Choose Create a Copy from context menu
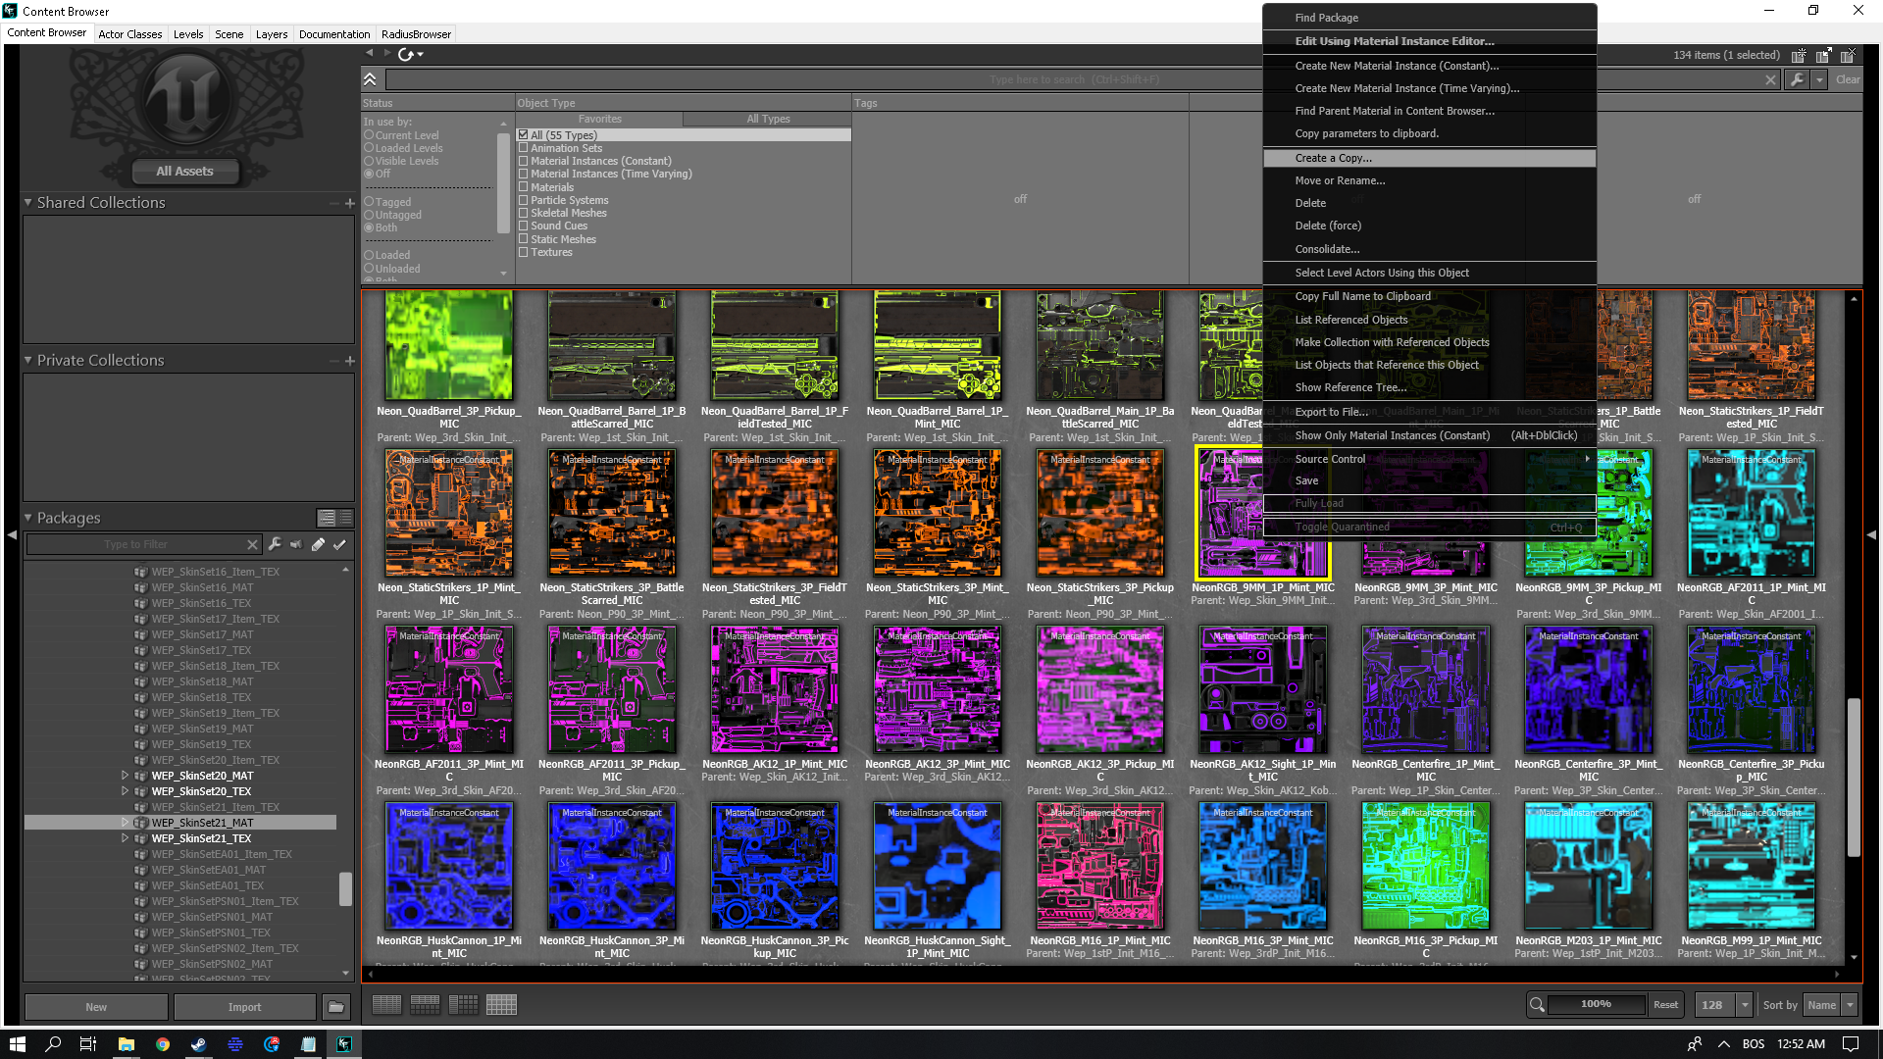 [x=1333, y=158]
